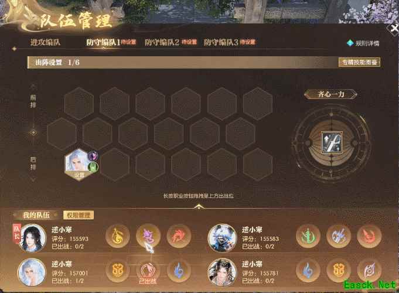Click the up chevron above 前排
Screen dimensions: 399x293
[33, 87]
